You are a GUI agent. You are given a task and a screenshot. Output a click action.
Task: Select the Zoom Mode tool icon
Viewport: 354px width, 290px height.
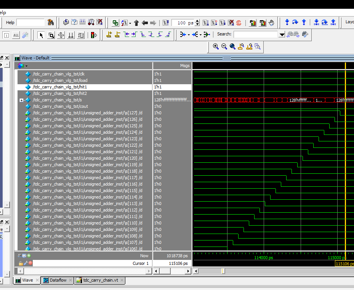(51, 35)
